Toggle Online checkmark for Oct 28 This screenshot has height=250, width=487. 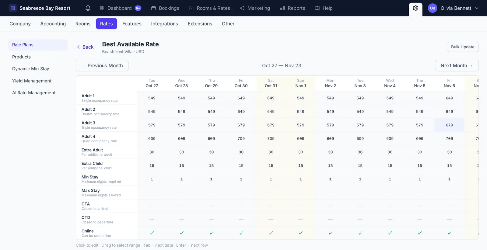(x=182, y=233)
